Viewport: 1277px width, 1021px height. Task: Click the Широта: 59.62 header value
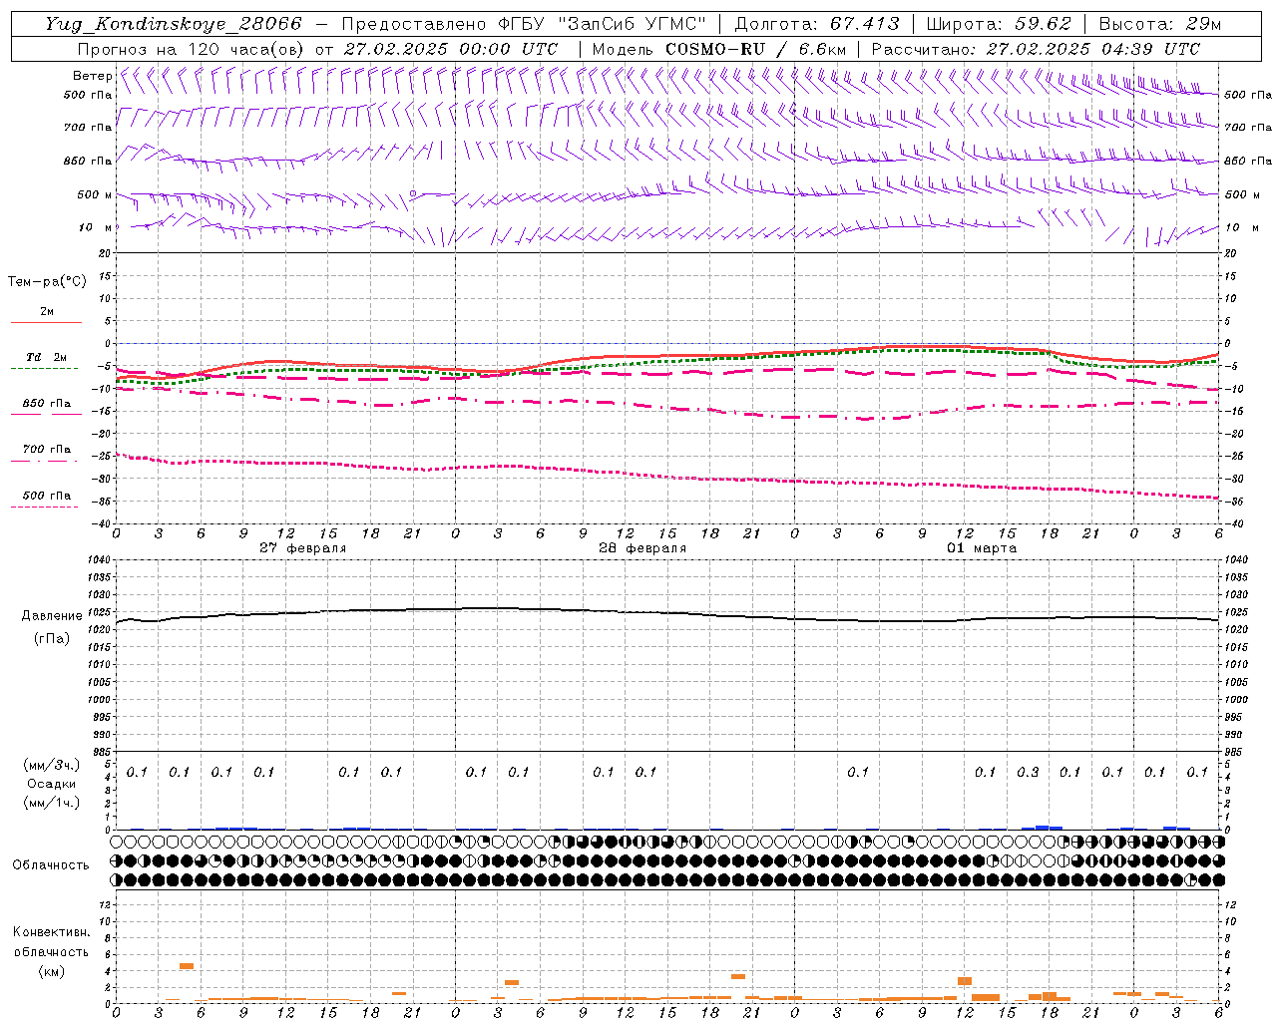point(999,24)
